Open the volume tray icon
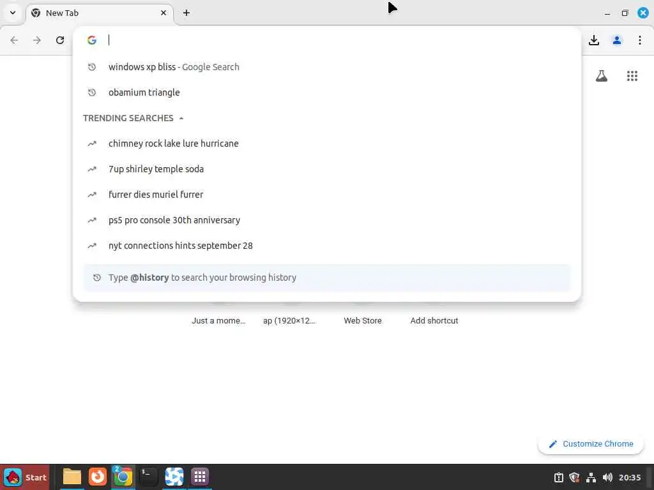 [x=607, y=477]
